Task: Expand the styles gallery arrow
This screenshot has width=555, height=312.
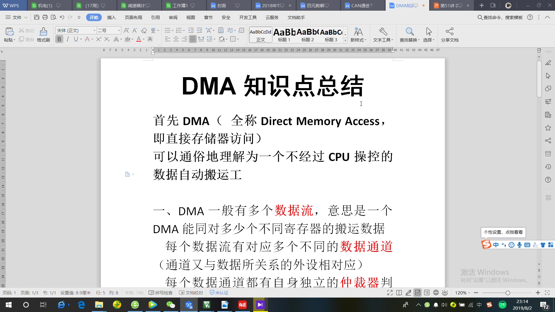Action: [345, 41]
